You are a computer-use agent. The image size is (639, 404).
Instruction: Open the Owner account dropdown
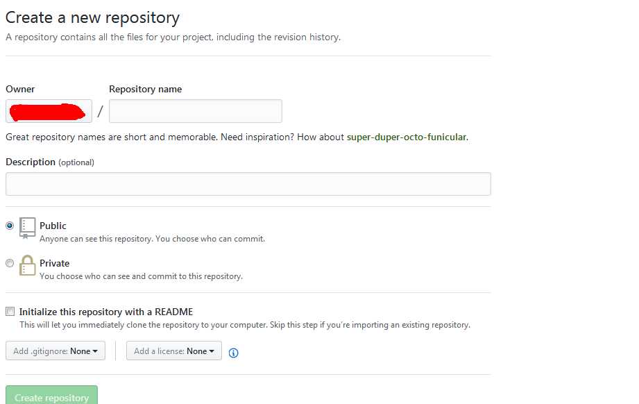49,111
